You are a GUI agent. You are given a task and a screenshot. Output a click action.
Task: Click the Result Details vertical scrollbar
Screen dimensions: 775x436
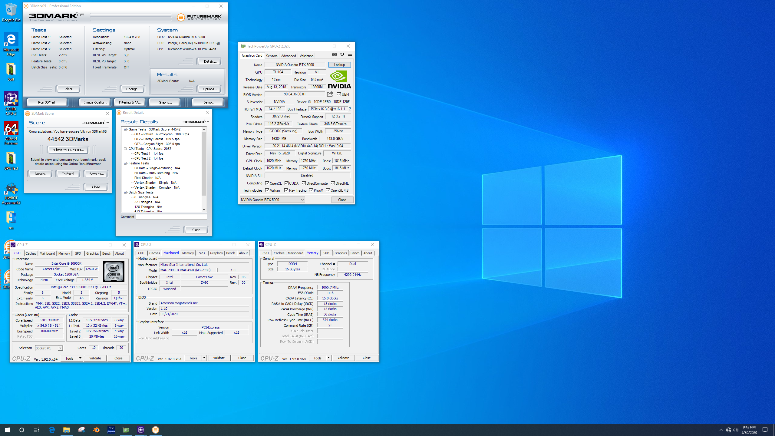pos(204,164)
